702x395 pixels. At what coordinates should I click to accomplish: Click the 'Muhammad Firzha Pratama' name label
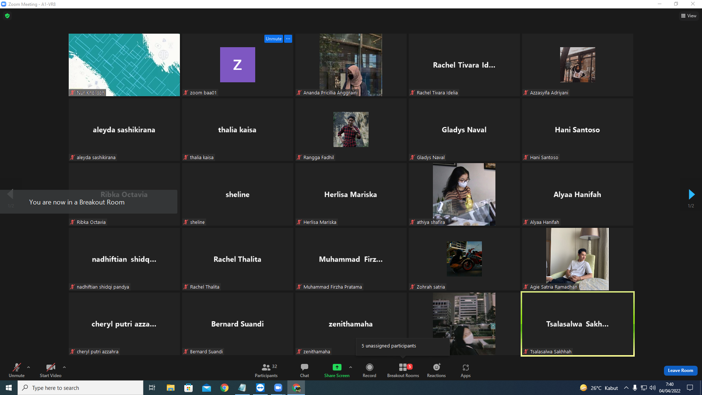333,287
